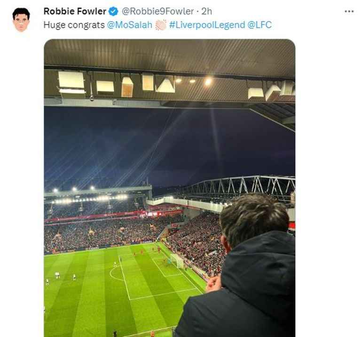Viewport: 361px width, 337px height.
Task: Click Robbie Fowler's cartoon avatar picture
Action: point(21,20)
